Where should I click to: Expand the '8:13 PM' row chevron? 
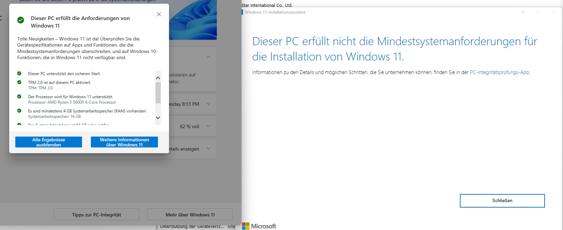[208, 104]
